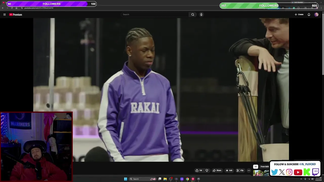Focus the YouTube search box
The height and width of the screenshot is (182, 324).
tap(155, 14)
